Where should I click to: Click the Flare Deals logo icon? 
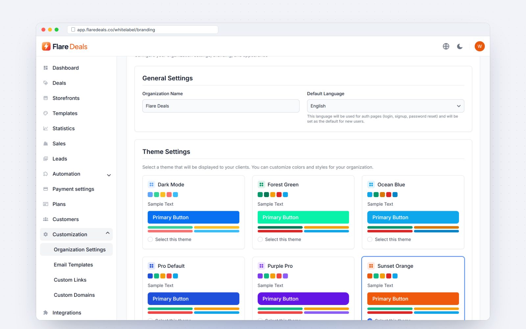tap(46, 46)
